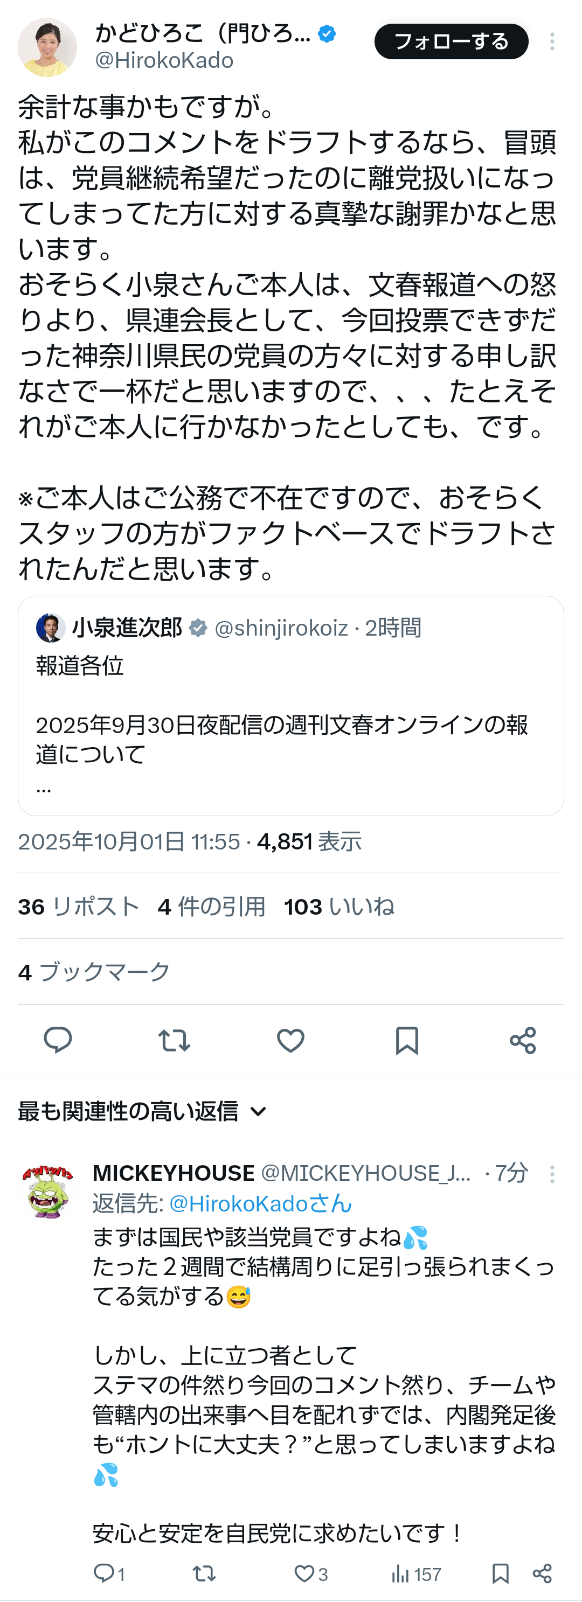Viewport: 582px width, 1602px height.
Task: Open the 36 リポスト list
Action: pos(79,907)
